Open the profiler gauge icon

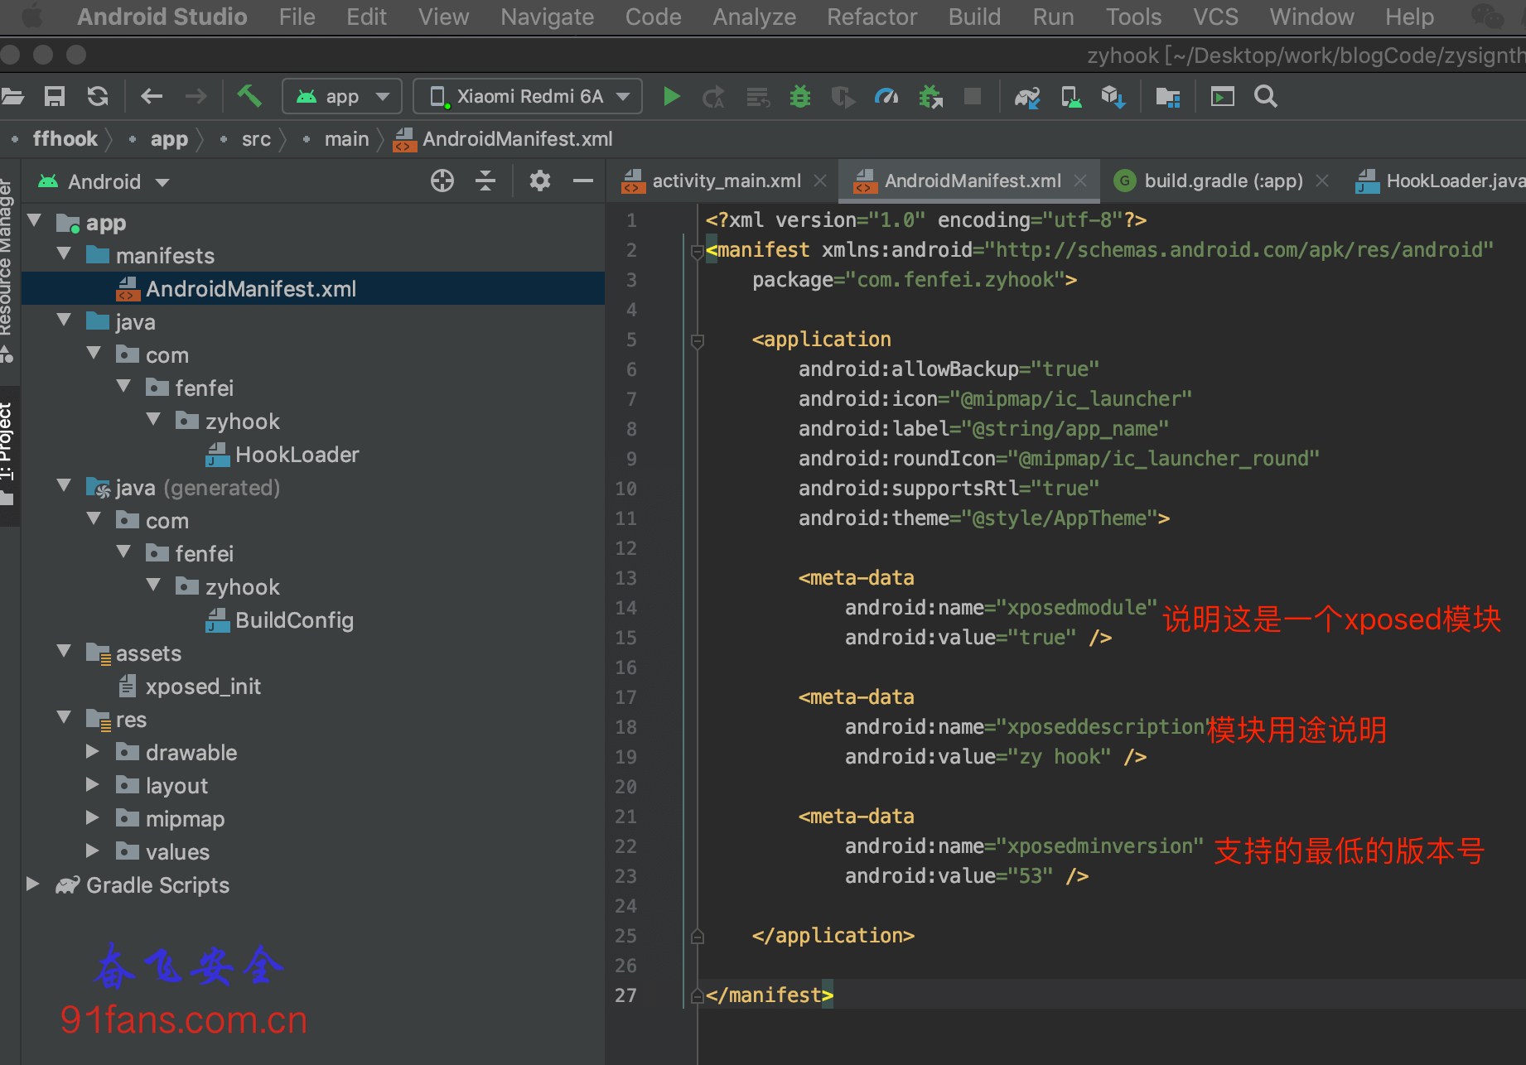(886, 97)
